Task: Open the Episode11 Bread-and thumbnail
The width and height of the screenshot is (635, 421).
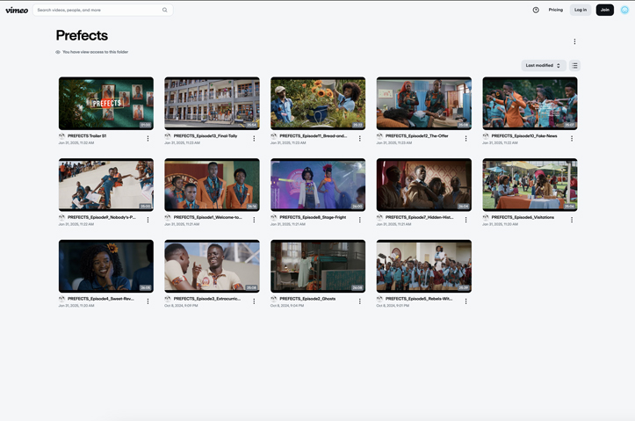Action: point(318,104)
